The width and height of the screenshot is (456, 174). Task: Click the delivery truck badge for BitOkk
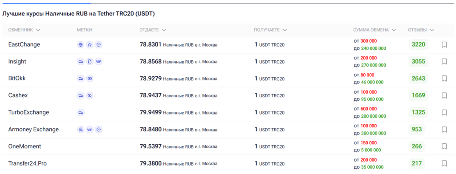(x=81, y=79)
